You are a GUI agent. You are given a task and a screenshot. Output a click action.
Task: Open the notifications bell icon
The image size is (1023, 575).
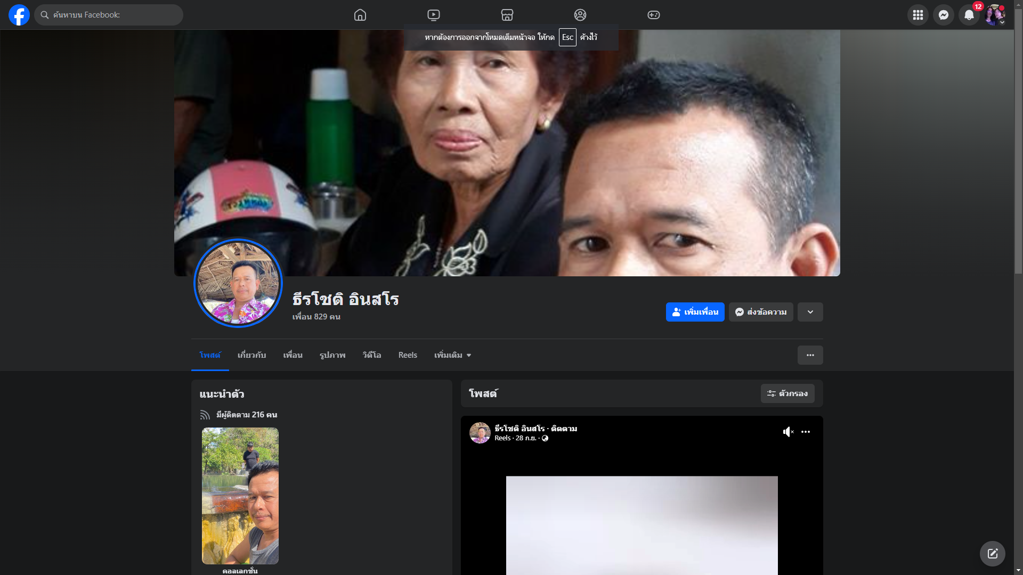point(969,15)
